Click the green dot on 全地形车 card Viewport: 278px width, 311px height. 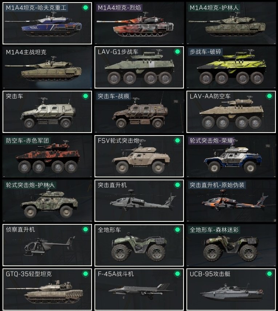click(177, 229)
